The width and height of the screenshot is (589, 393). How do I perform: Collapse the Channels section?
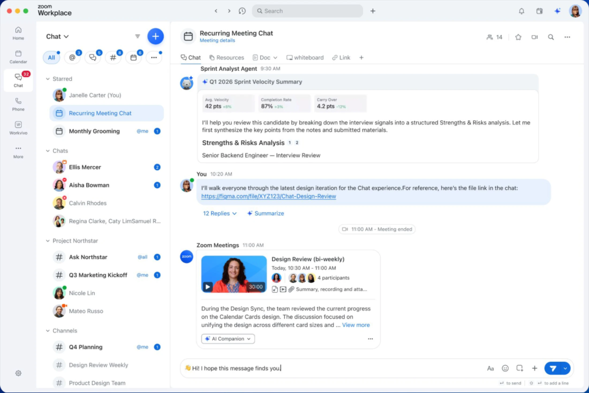point(48,331)
